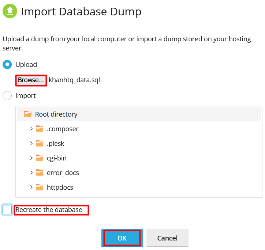The width and height of the screenshot is (265, 250).
Task: Click Cancel to dismiss the dialog
Action: 167,238
